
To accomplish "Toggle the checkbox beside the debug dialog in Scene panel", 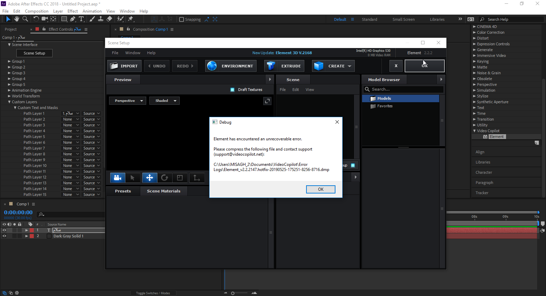I will (x=353, y=166).
